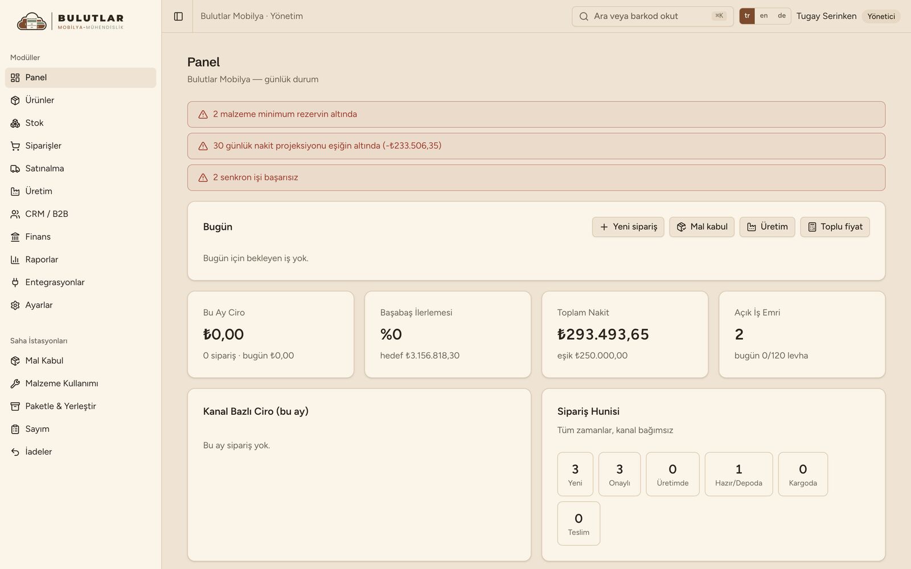Image resolution: width=911 pixels, height=569 pixels.
Task: Click the Toplu fiyat button
Action: coord(835,227)
